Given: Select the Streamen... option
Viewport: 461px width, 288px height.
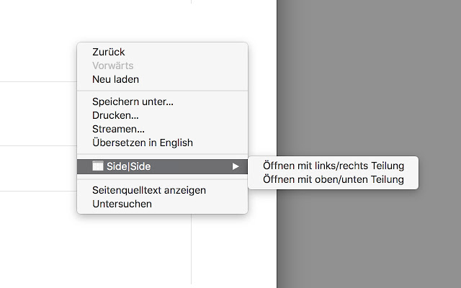Looking at the screenshot, I should 118,129.
